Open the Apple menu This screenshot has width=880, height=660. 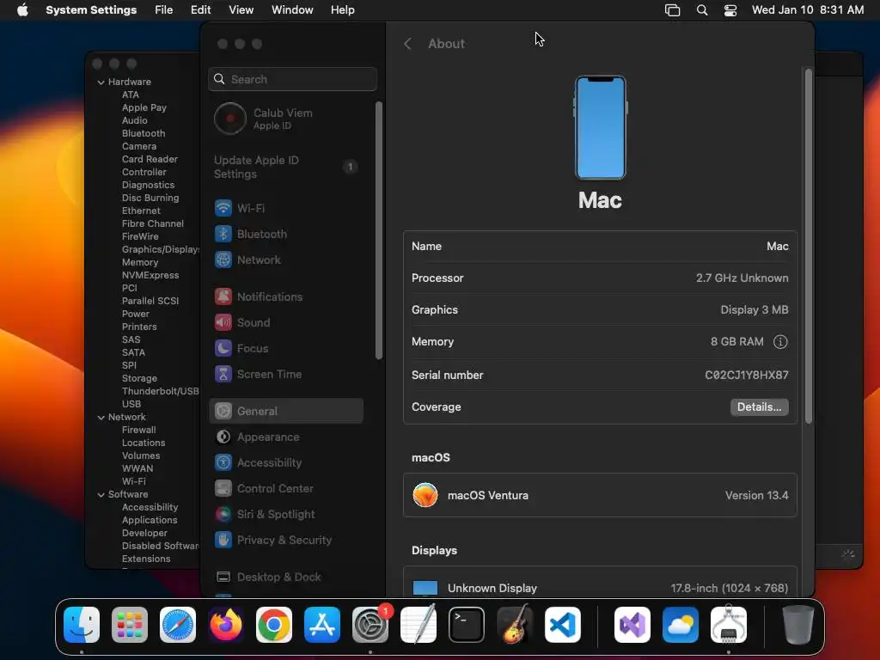(22, 10)
